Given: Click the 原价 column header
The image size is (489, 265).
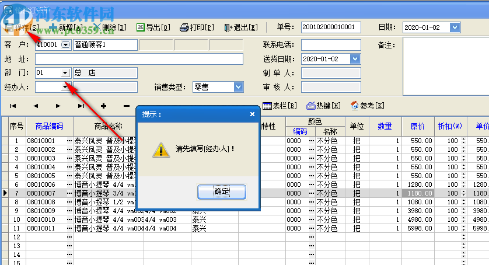Looking at the screenshot, I should point(418,126).
